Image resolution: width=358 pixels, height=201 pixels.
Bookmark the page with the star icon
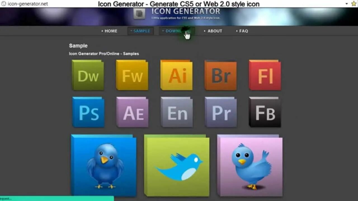(354, 4)
